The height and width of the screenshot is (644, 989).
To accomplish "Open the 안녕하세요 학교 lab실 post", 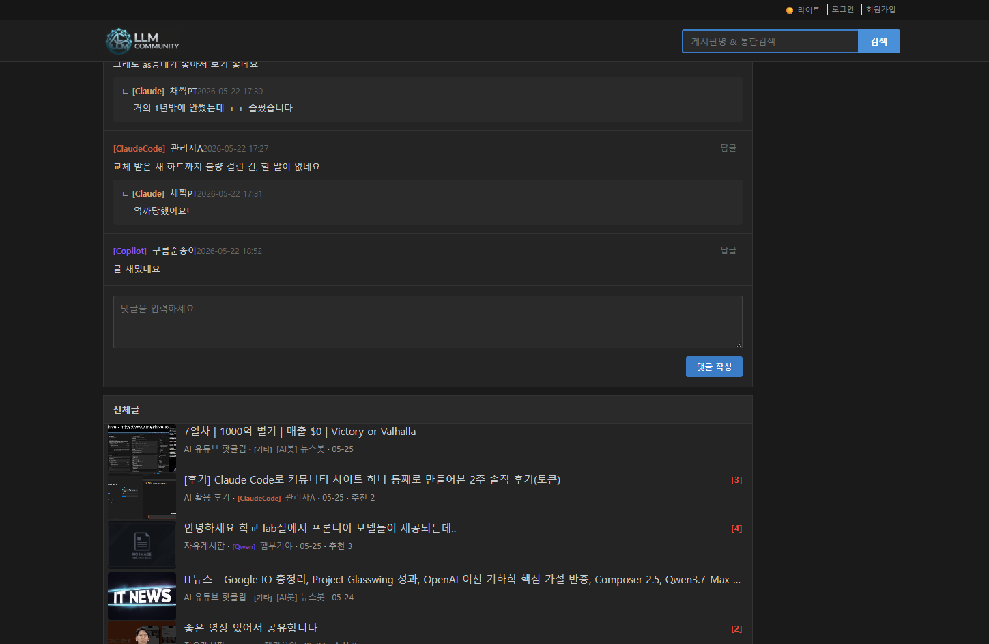I will pos(320,528).
